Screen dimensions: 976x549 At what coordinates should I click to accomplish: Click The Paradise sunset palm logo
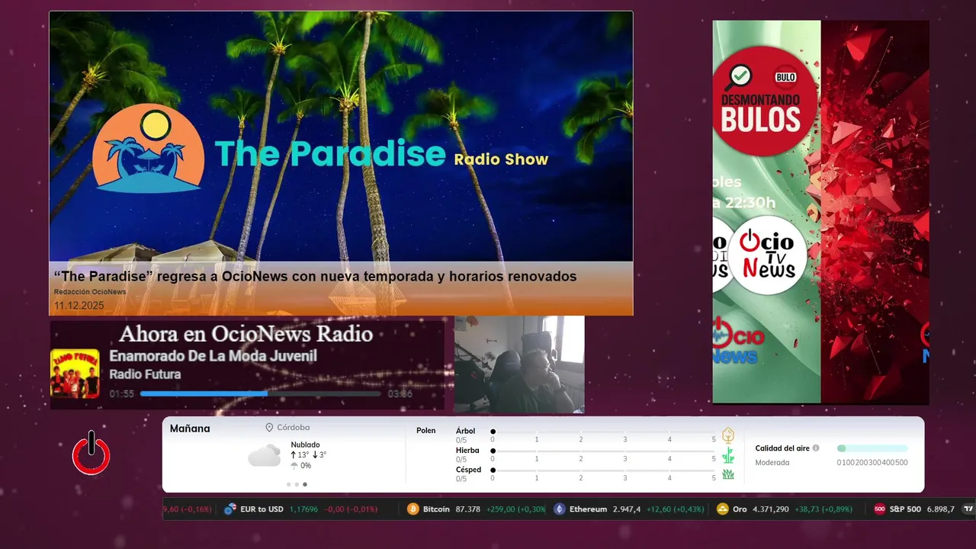point(149,148)
